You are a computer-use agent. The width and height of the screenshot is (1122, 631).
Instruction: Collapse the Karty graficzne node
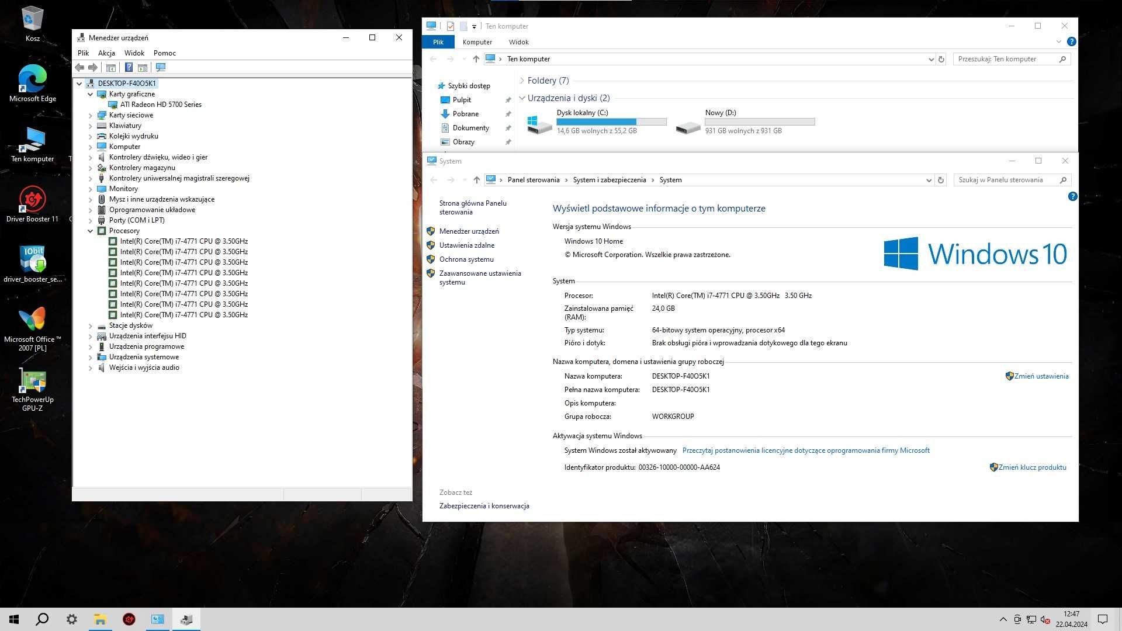[91, 94]
